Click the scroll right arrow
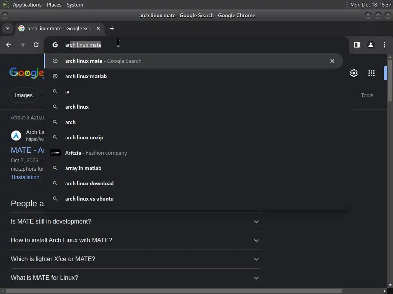Viewport: 393px width, 294px height. (x=385, y=291)
